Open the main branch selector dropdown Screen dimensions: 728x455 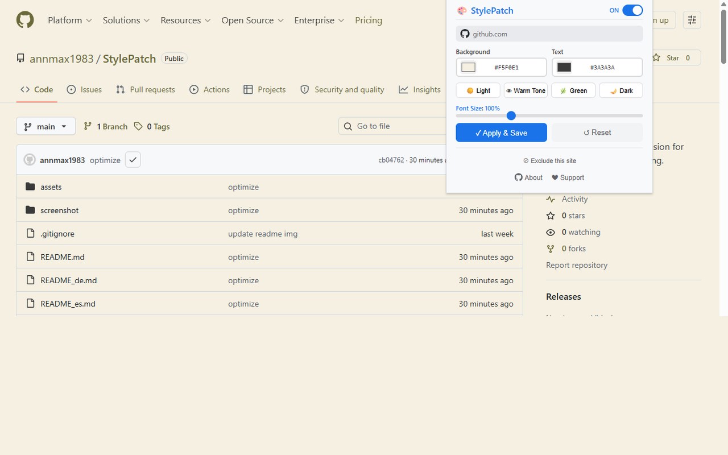[x=46, y=126]
